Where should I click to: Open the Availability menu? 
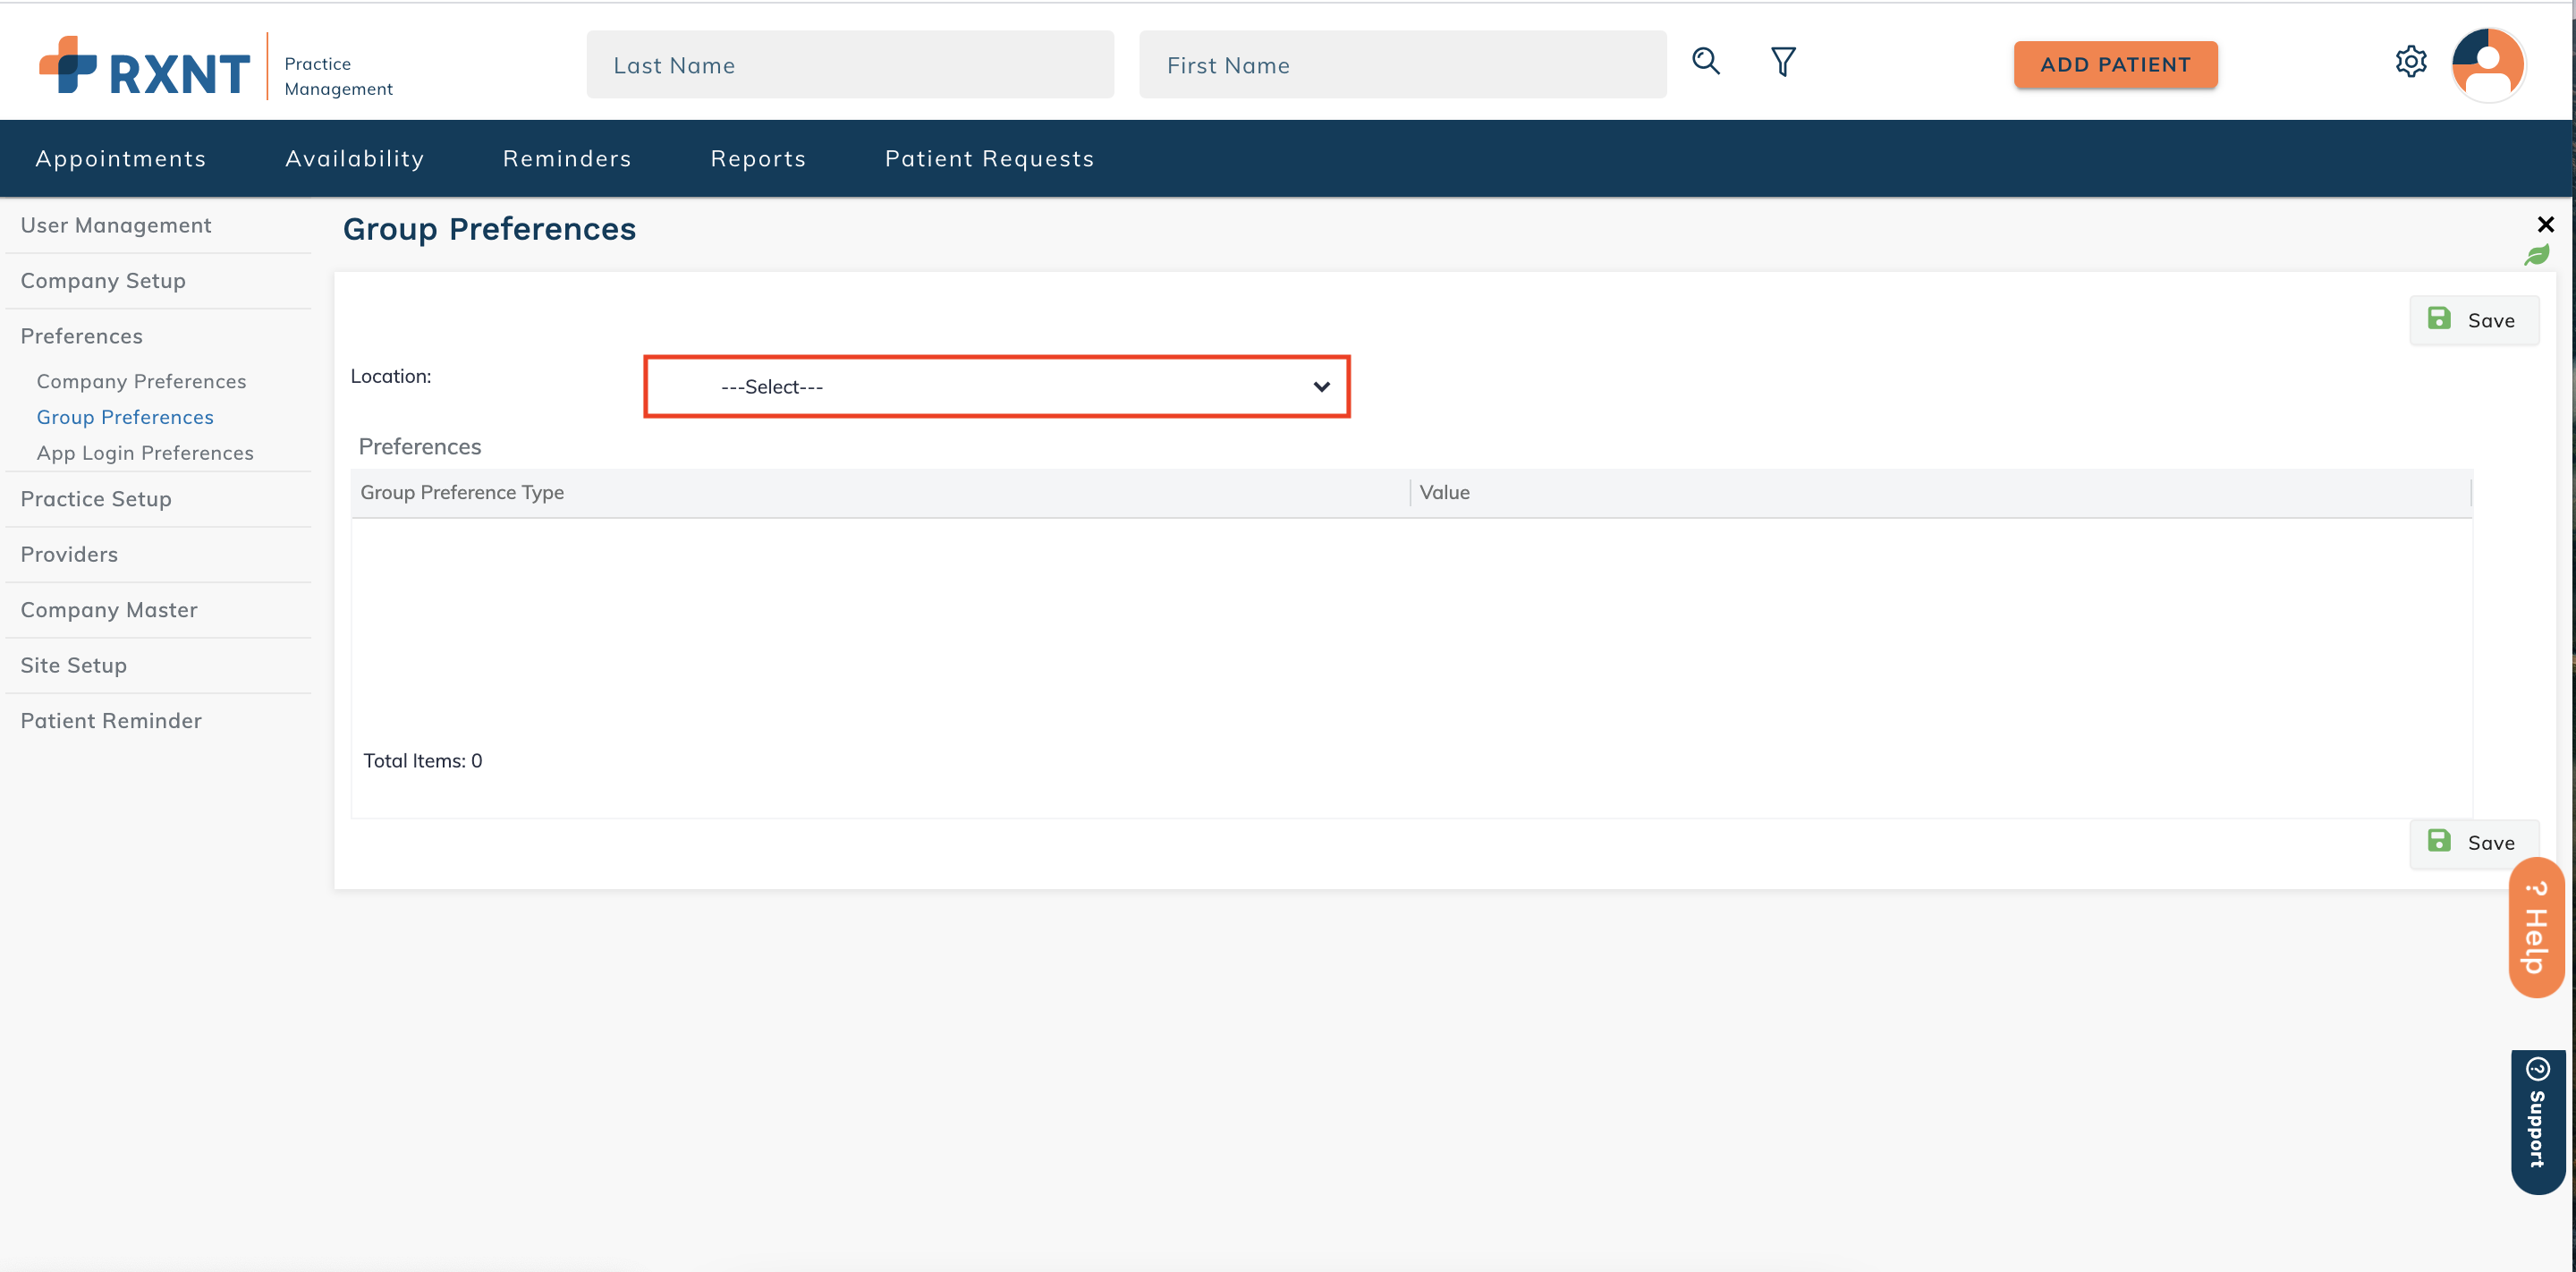click(355, 158)
